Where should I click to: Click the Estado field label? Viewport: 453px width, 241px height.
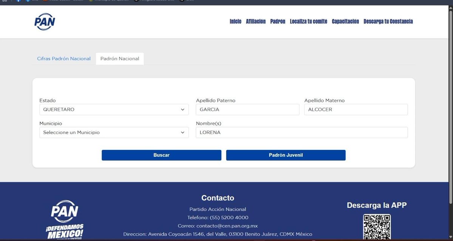[x=48, y=100]
